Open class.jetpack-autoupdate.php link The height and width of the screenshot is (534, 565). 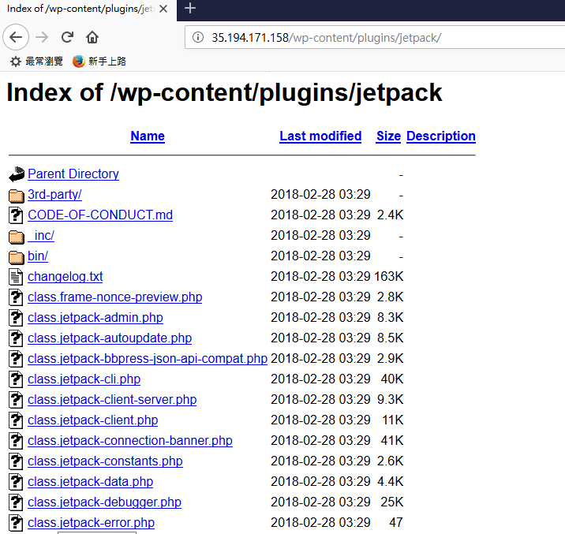click(110, 338)
